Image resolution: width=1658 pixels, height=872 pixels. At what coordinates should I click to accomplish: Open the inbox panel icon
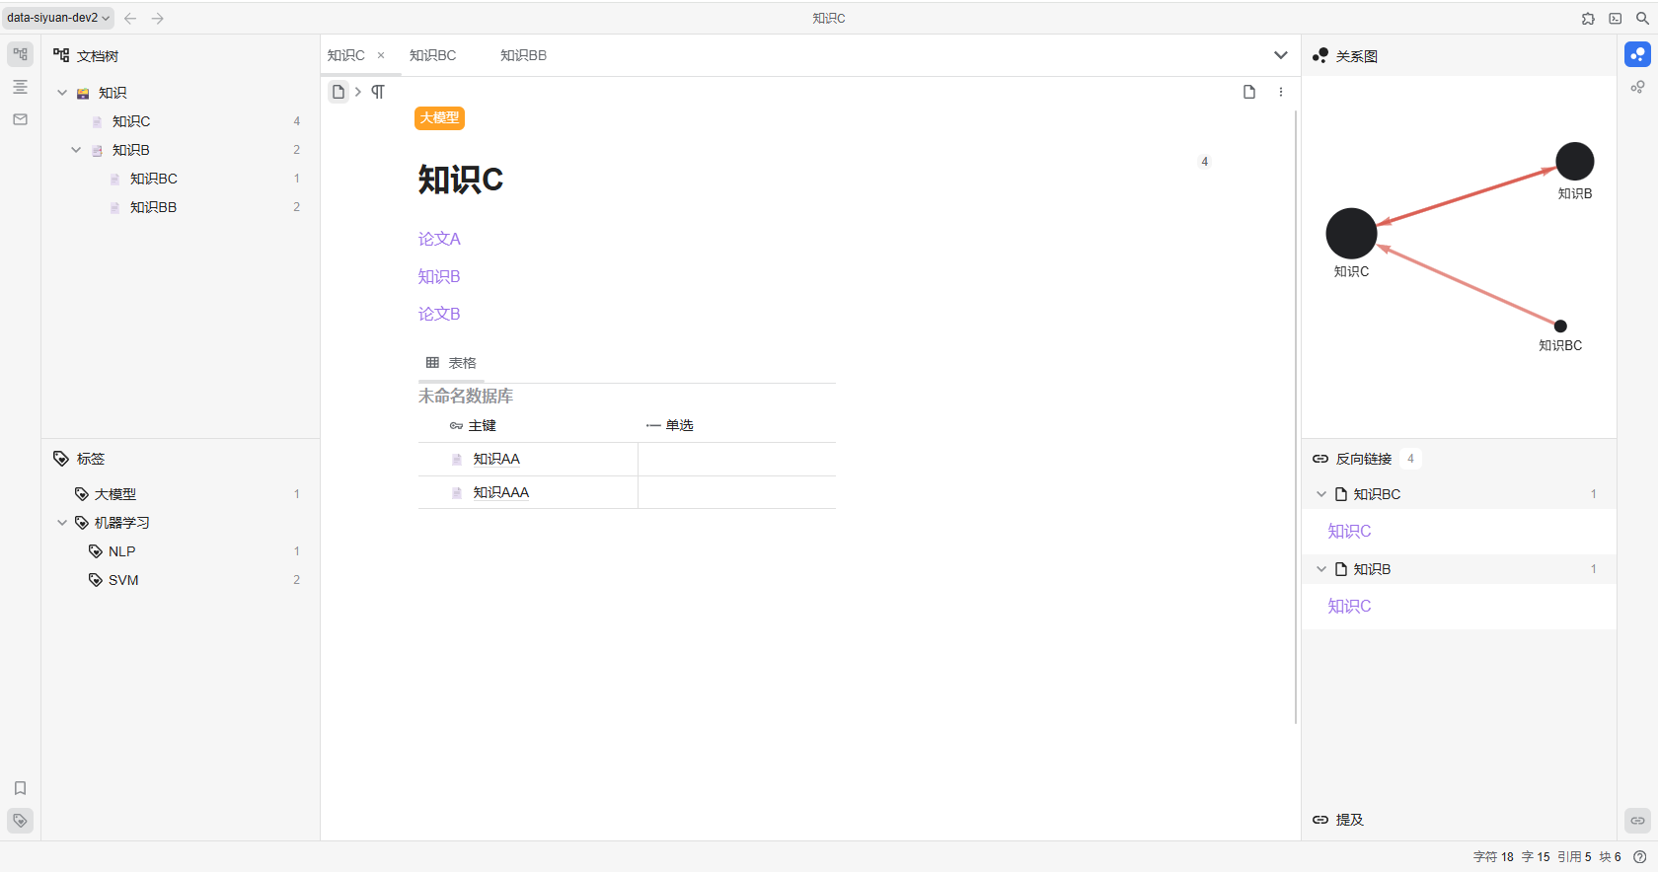20,119
